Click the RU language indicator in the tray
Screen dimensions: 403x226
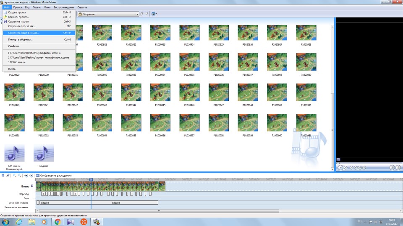click(x=360, y=221)
